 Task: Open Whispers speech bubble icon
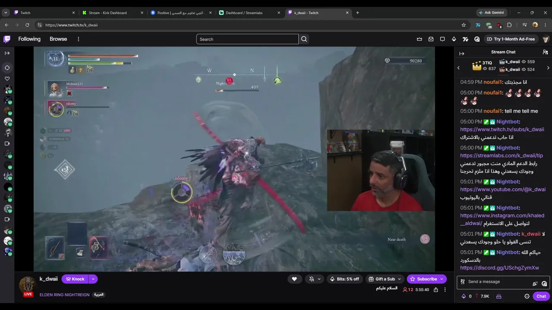pos(442,39)
